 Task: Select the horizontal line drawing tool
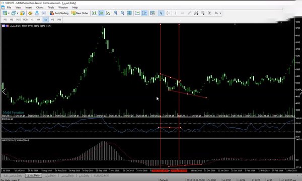coord(183,13)
